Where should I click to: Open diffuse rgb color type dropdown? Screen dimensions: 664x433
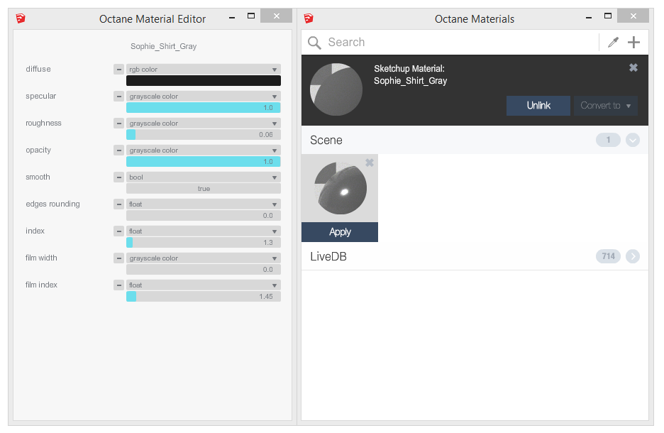[204, 70]
